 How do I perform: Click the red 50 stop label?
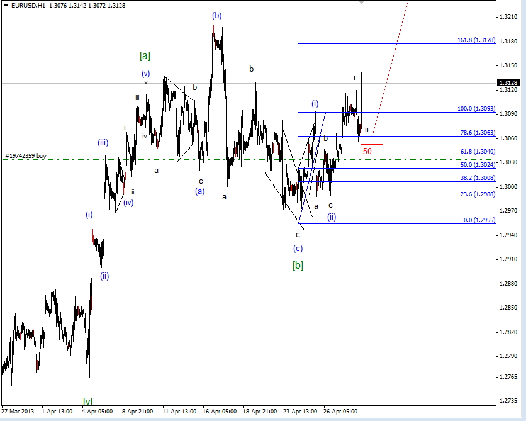tap(367, 151)
